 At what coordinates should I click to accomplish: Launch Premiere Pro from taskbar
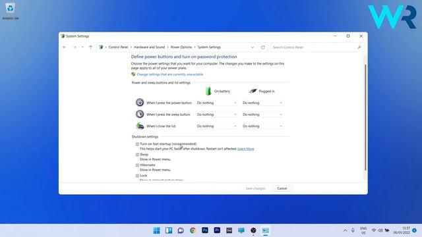[217, 230]
